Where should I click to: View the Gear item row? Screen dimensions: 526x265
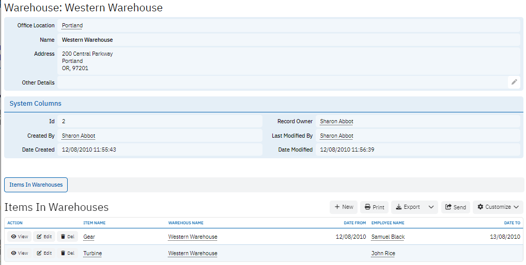coord(19,237)
